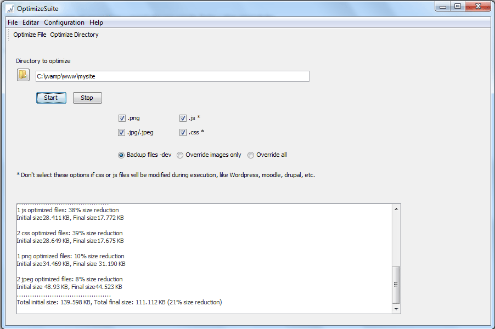
Task: Click the OptimizeSuite icon in the title bar
Action: (x=9, y=8)
